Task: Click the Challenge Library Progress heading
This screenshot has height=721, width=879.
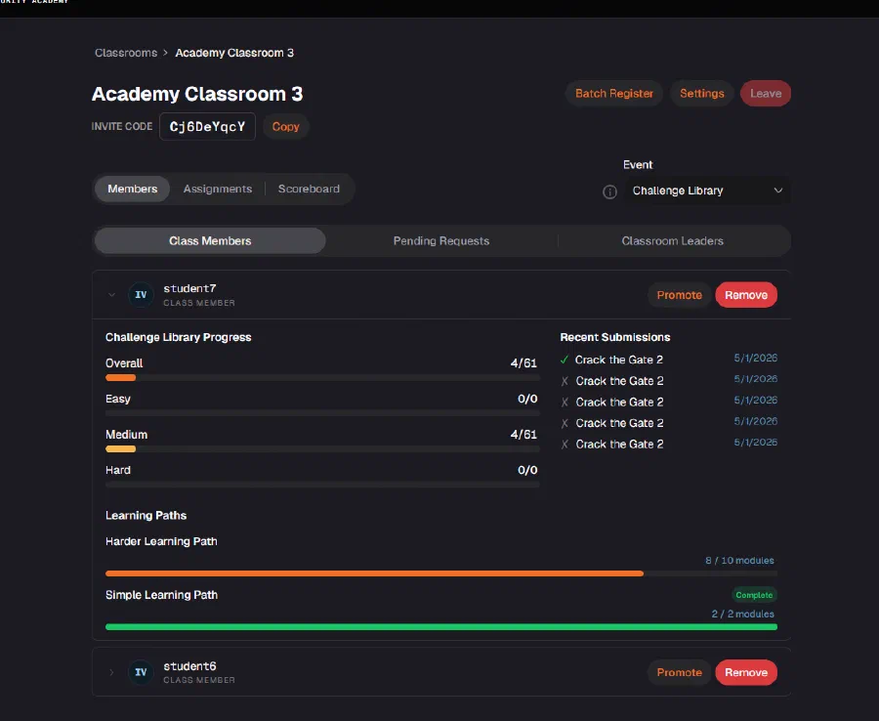Action: point(179,337)
